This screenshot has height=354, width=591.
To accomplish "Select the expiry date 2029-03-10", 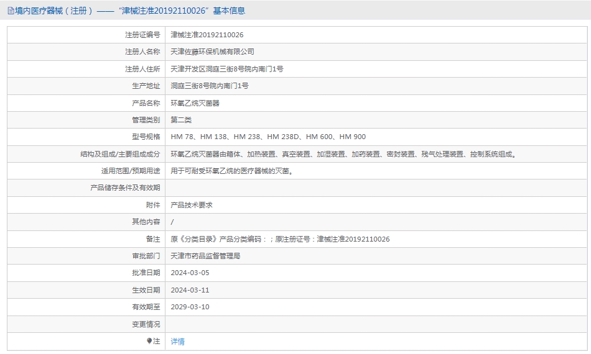I will point(190,307).
